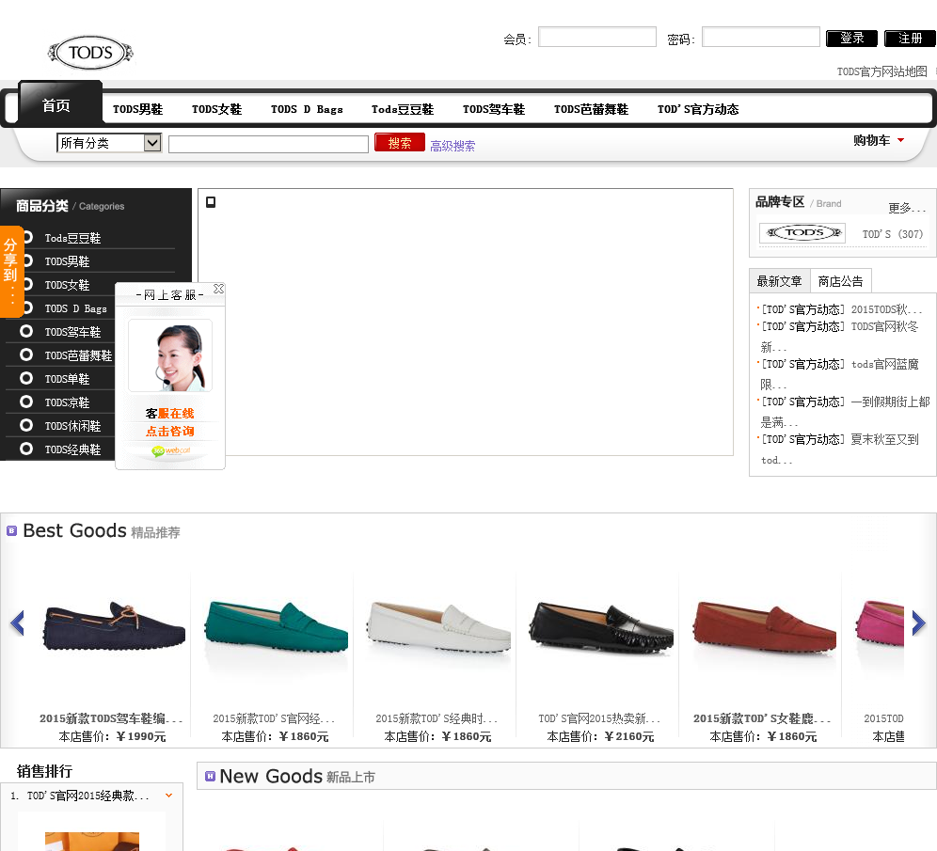Select the white loafer thumbnail

[x=438, y=627]
